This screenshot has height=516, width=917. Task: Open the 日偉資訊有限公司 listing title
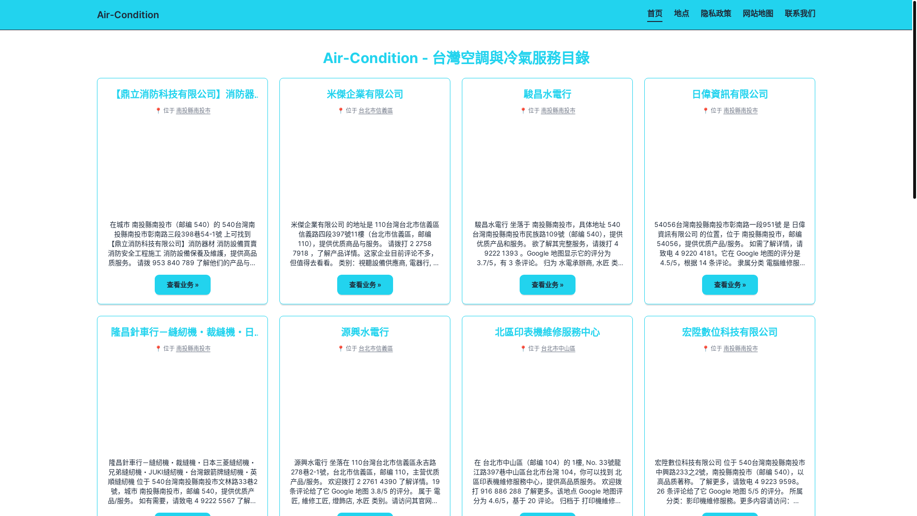[730, 94]
